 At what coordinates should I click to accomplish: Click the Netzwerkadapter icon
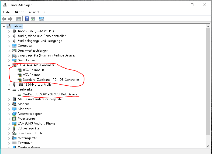14,114
